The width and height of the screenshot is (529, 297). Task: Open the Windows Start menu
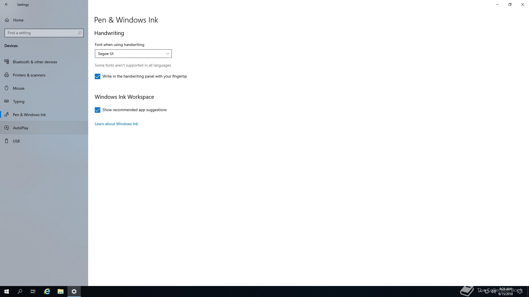pyautogui.click(x=7, y=291)
